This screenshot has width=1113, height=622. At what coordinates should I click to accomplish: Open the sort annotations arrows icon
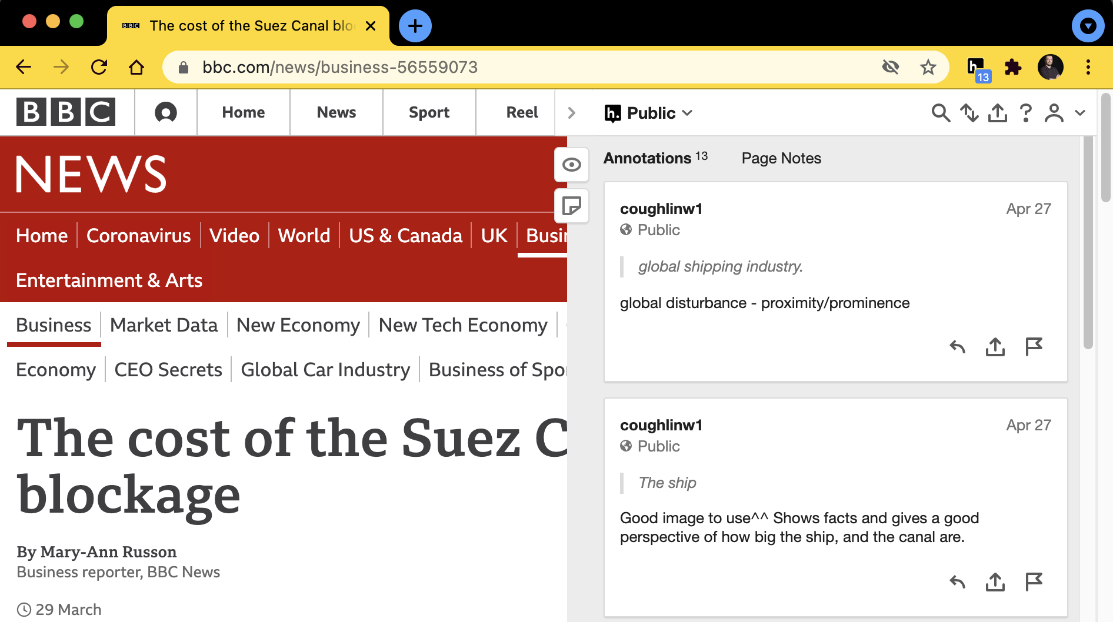(x=969, y=113)
